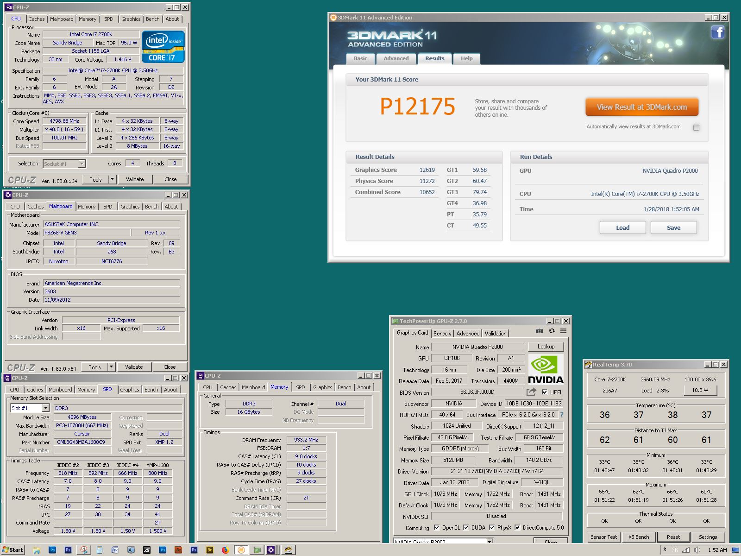The width and height of the screenshot is (741, 556).
Task: Toggle the UEFI checkbox in GPU-Z
Action: (x=545, y=392)
